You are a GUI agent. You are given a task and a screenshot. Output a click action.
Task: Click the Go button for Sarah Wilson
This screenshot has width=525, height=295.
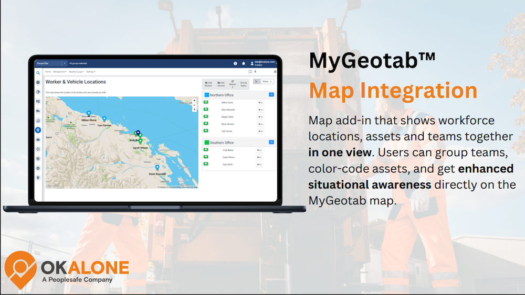(x=259, y=157)
